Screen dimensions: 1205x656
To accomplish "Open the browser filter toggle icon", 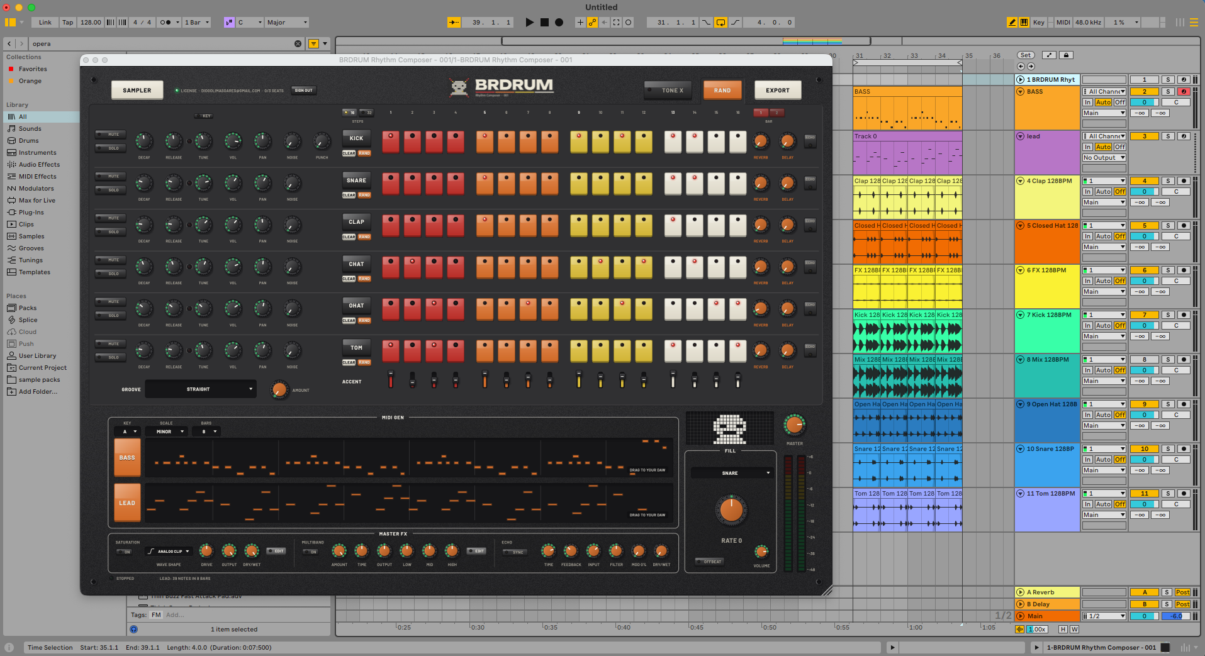I will [x=313, y=43].
